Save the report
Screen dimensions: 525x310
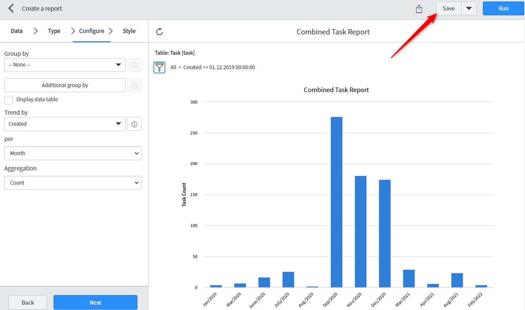pos(448,8)
